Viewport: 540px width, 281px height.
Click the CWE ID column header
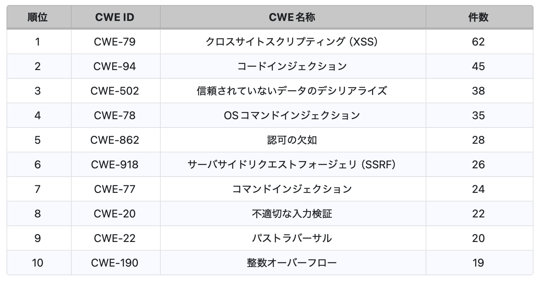point(115,17)
